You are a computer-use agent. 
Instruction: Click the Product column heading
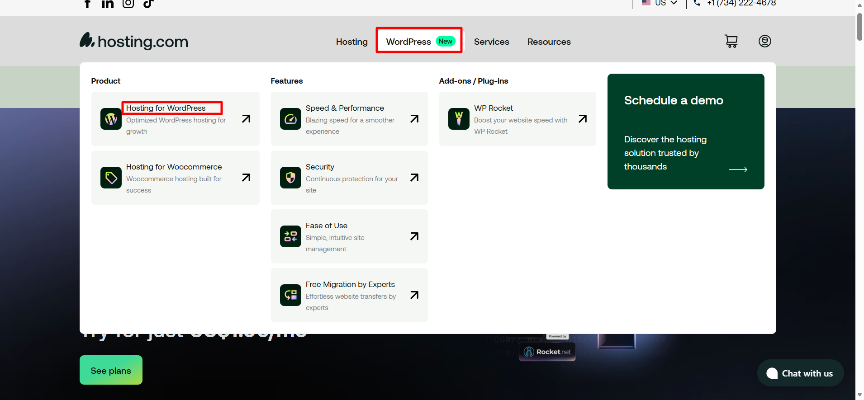coord(106,81)
